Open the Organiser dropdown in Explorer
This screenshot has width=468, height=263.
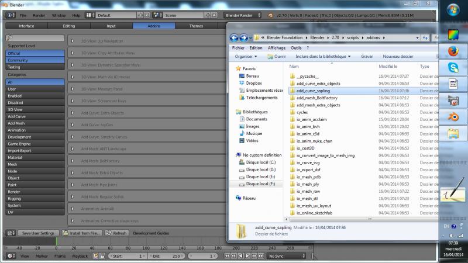click(246, 56)
